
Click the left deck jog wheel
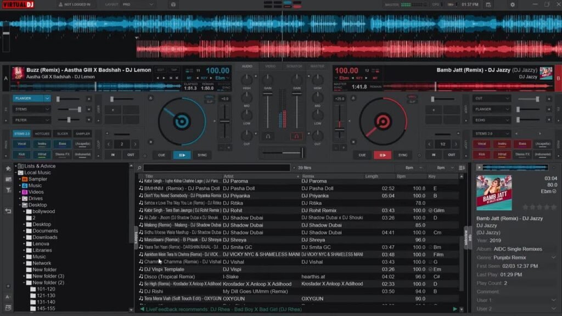[x=182, y=121]
